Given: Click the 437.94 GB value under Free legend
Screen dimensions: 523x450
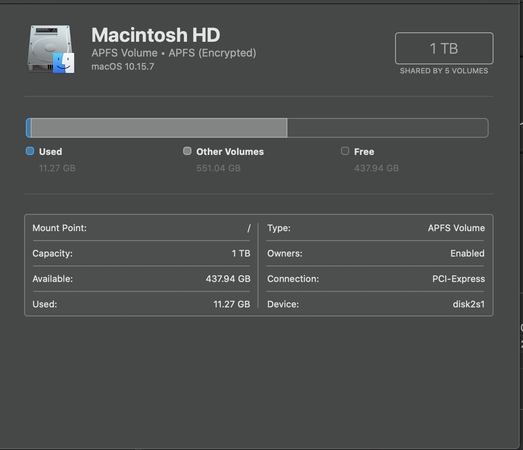Looking at the screenshot, I should pyautogui.click(x=376, y=168).
